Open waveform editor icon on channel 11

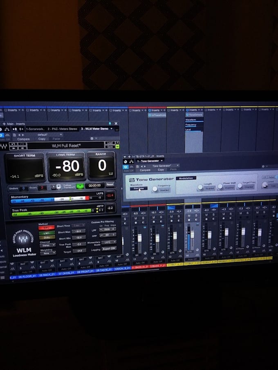coord(145,259)
